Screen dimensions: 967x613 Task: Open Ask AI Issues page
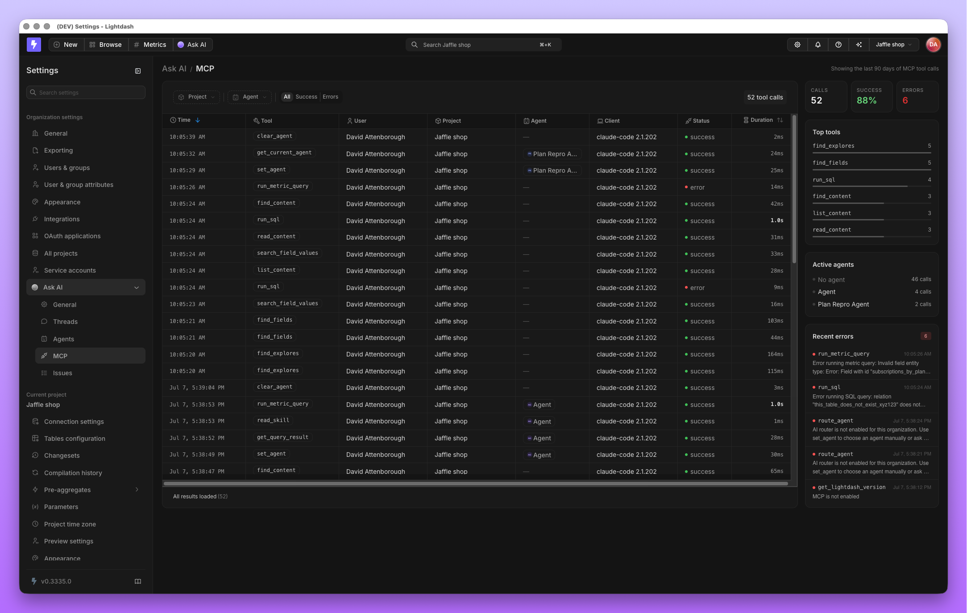90,373
